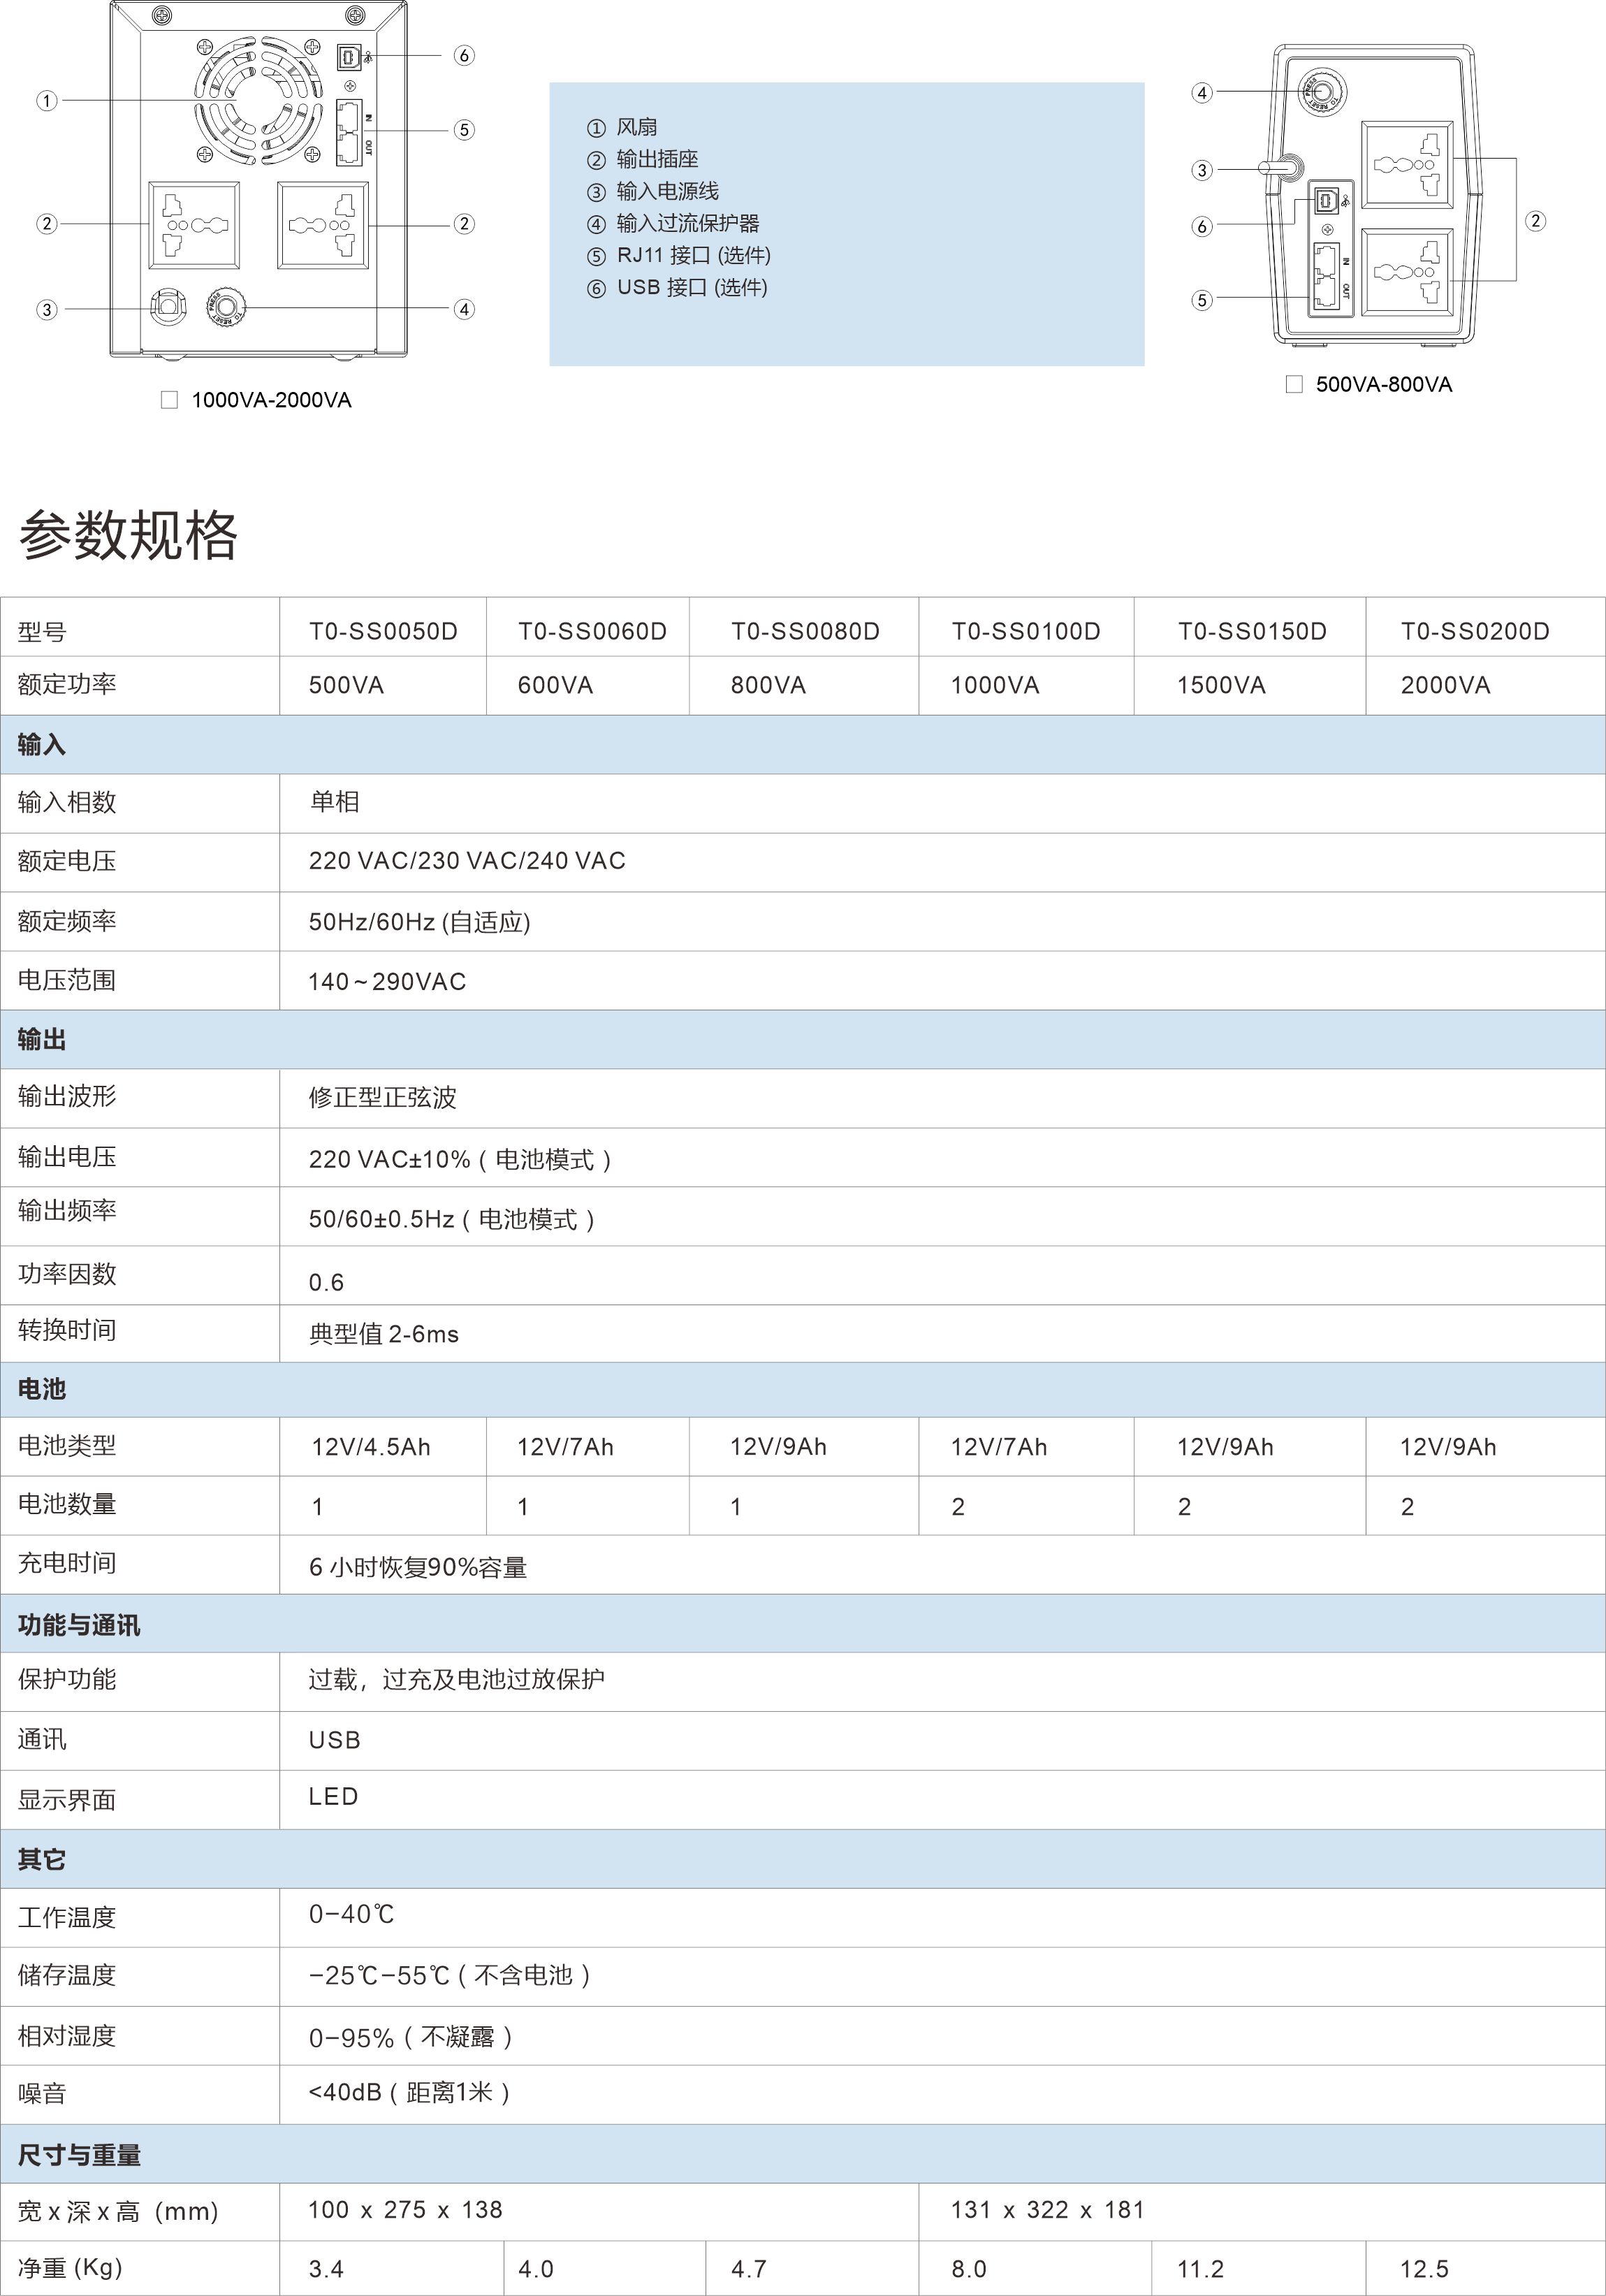Select the T0-SS0050D model column header
This screenshot has height=2296, width=1606.
(x=383, y=631)
